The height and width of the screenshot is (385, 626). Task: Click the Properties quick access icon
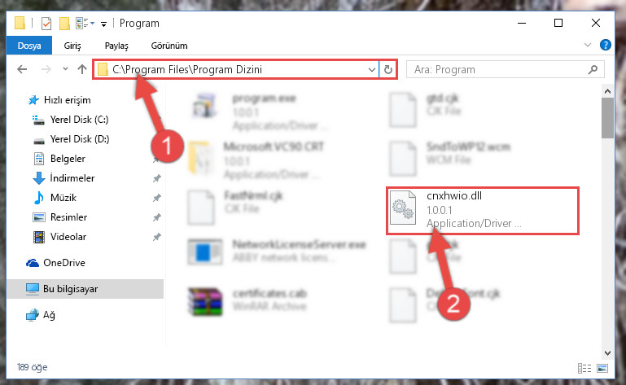point(46,24)
